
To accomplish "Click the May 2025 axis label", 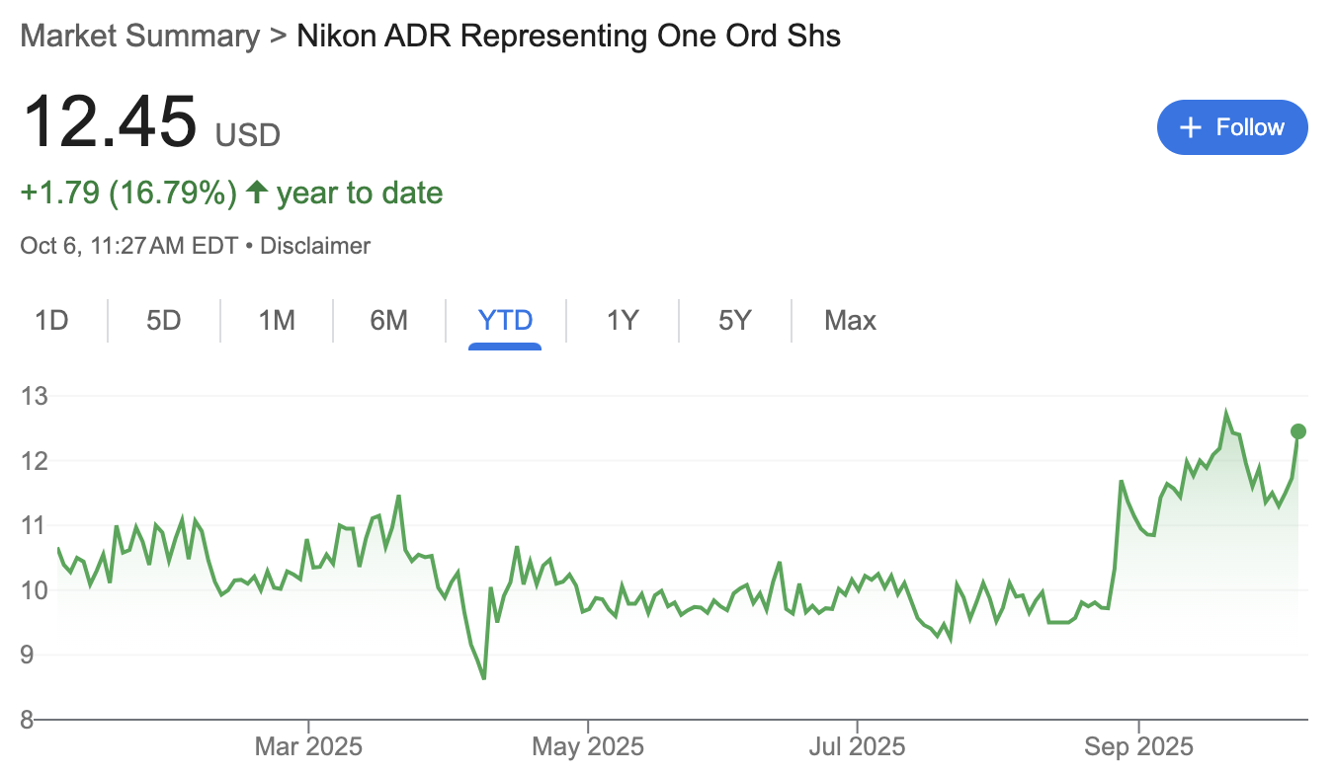I will tap(588, 747).
